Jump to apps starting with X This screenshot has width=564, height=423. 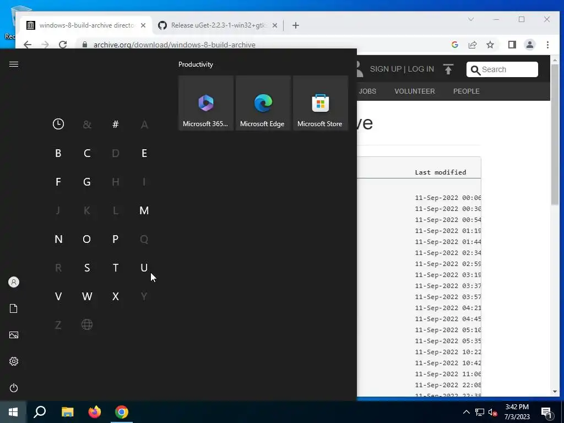pos(116,296)
